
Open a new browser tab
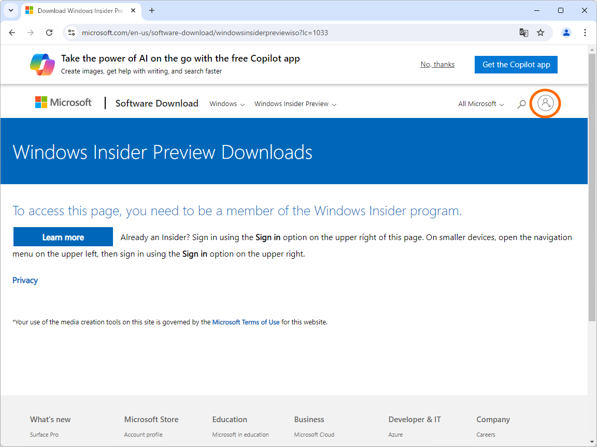coord(151,10)
